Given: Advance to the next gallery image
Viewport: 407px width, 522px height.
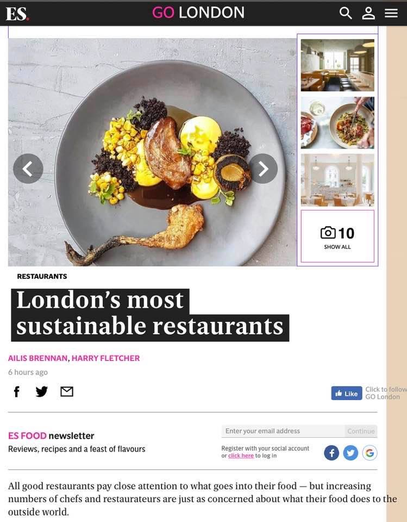Looking at the screenshot, I should point(263,169).
